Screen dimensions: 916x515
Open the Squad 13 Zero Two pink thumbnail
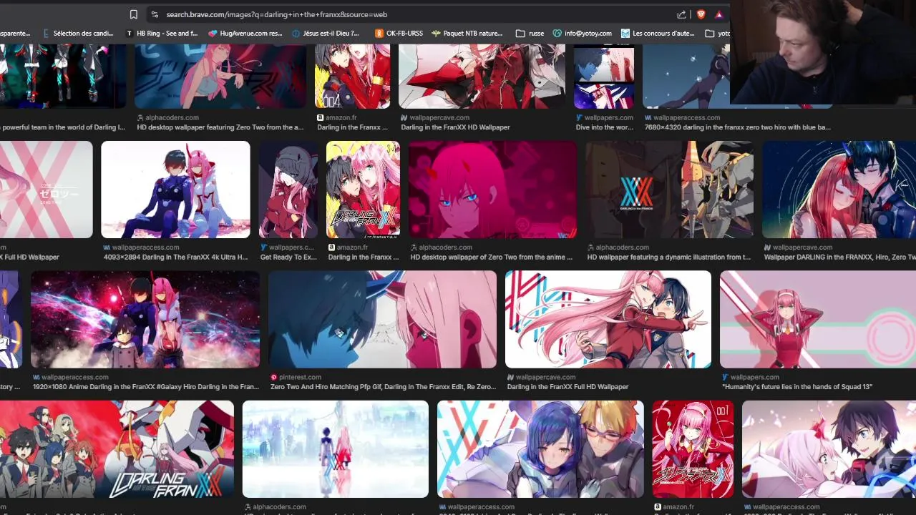tap(818, 319)
